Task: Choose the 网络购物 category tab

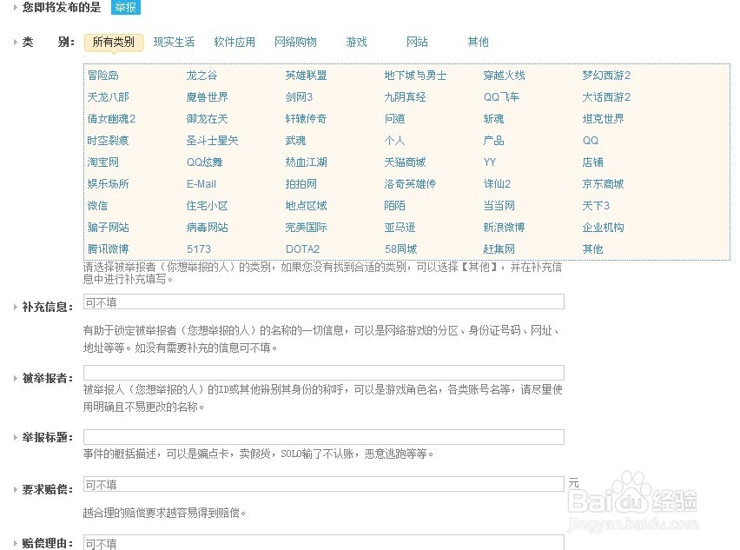Action: click(295, 42)
